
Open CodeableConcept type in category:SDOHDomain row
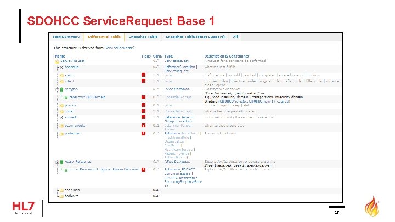pos(178,97)
